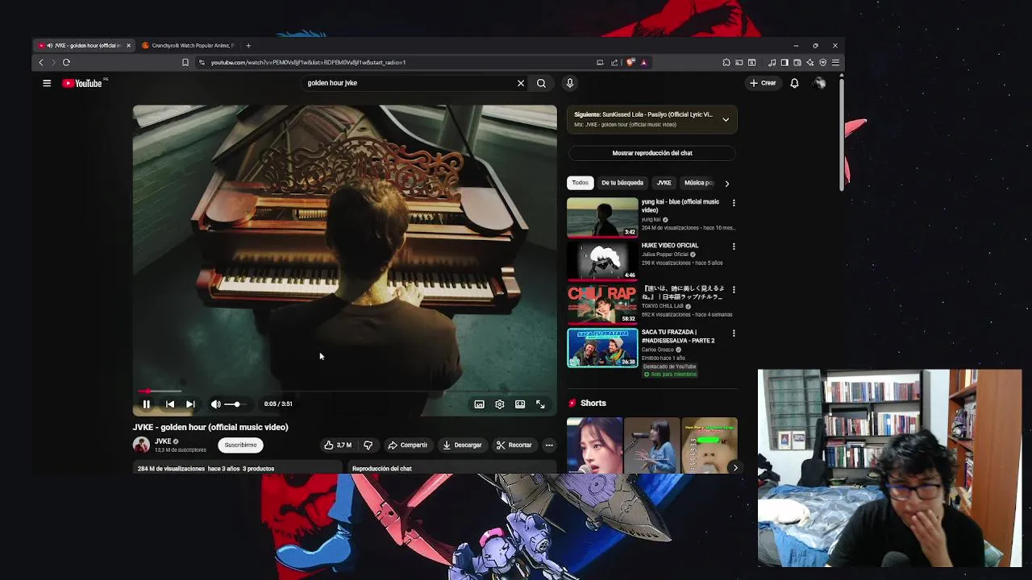Toggle the browser sidebar panel
This screenshot has height=580, width=1032.
(x=784, y=62)
